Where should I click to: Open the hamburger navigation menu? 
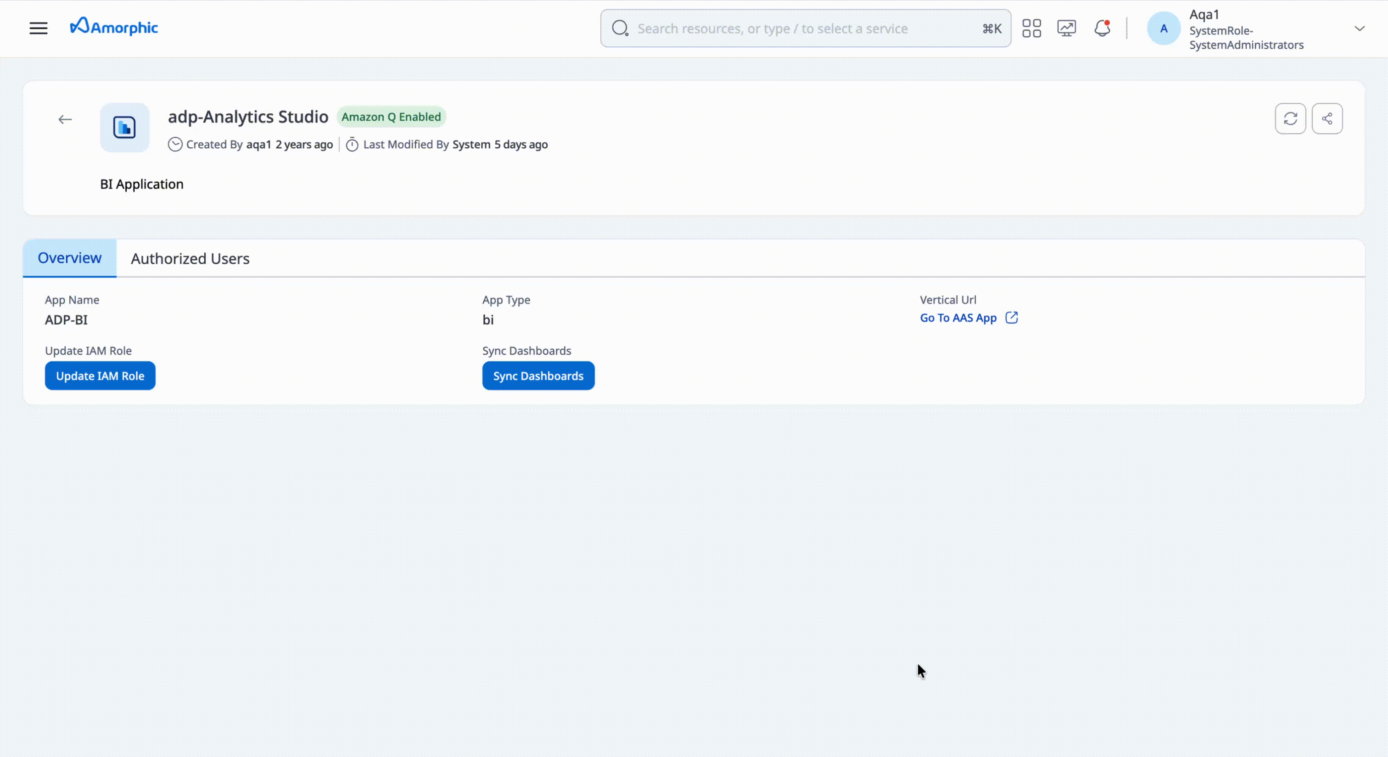(x=38, y=28)
